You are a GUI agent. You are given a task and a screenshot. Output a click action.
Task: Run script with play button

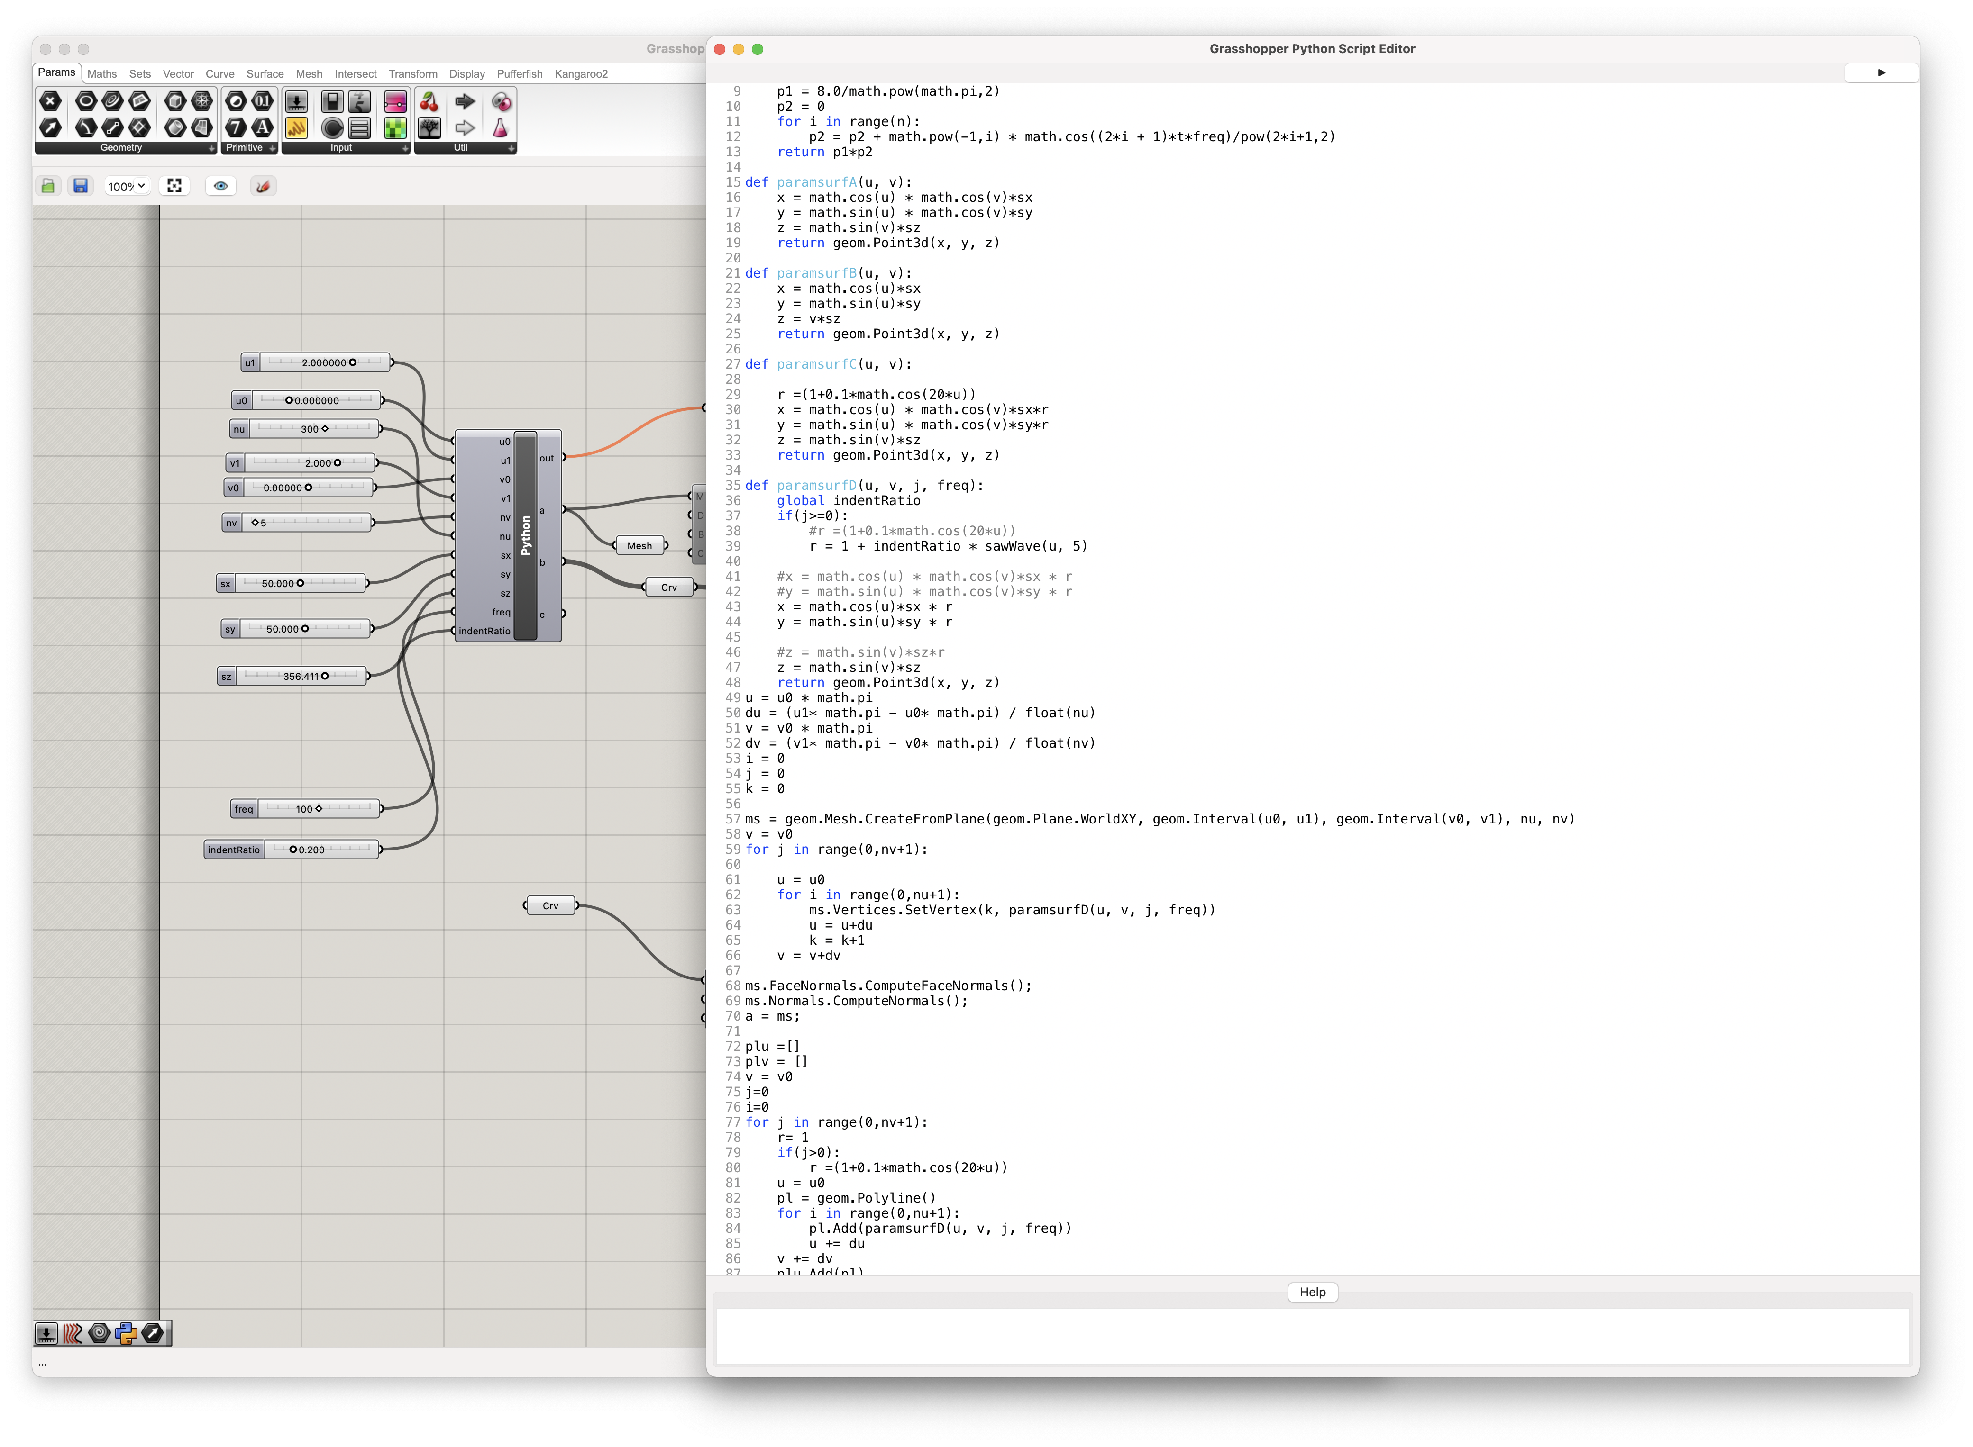(1881, 72)
